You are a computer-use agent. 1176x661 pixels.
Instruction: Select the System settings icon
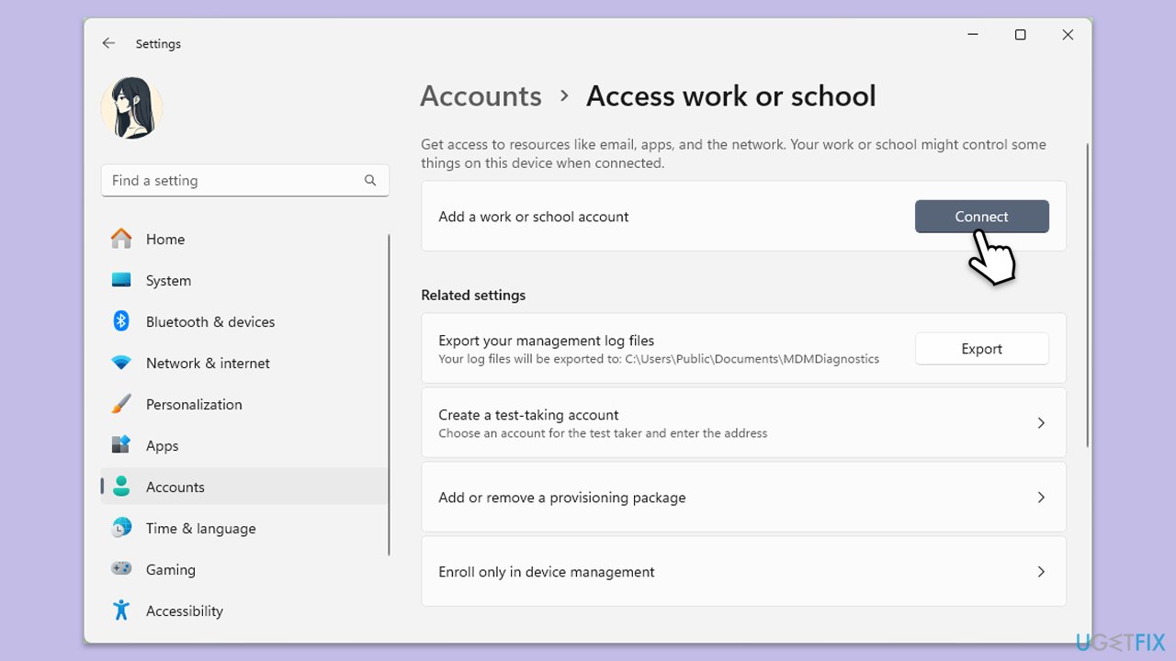(120, 280)
